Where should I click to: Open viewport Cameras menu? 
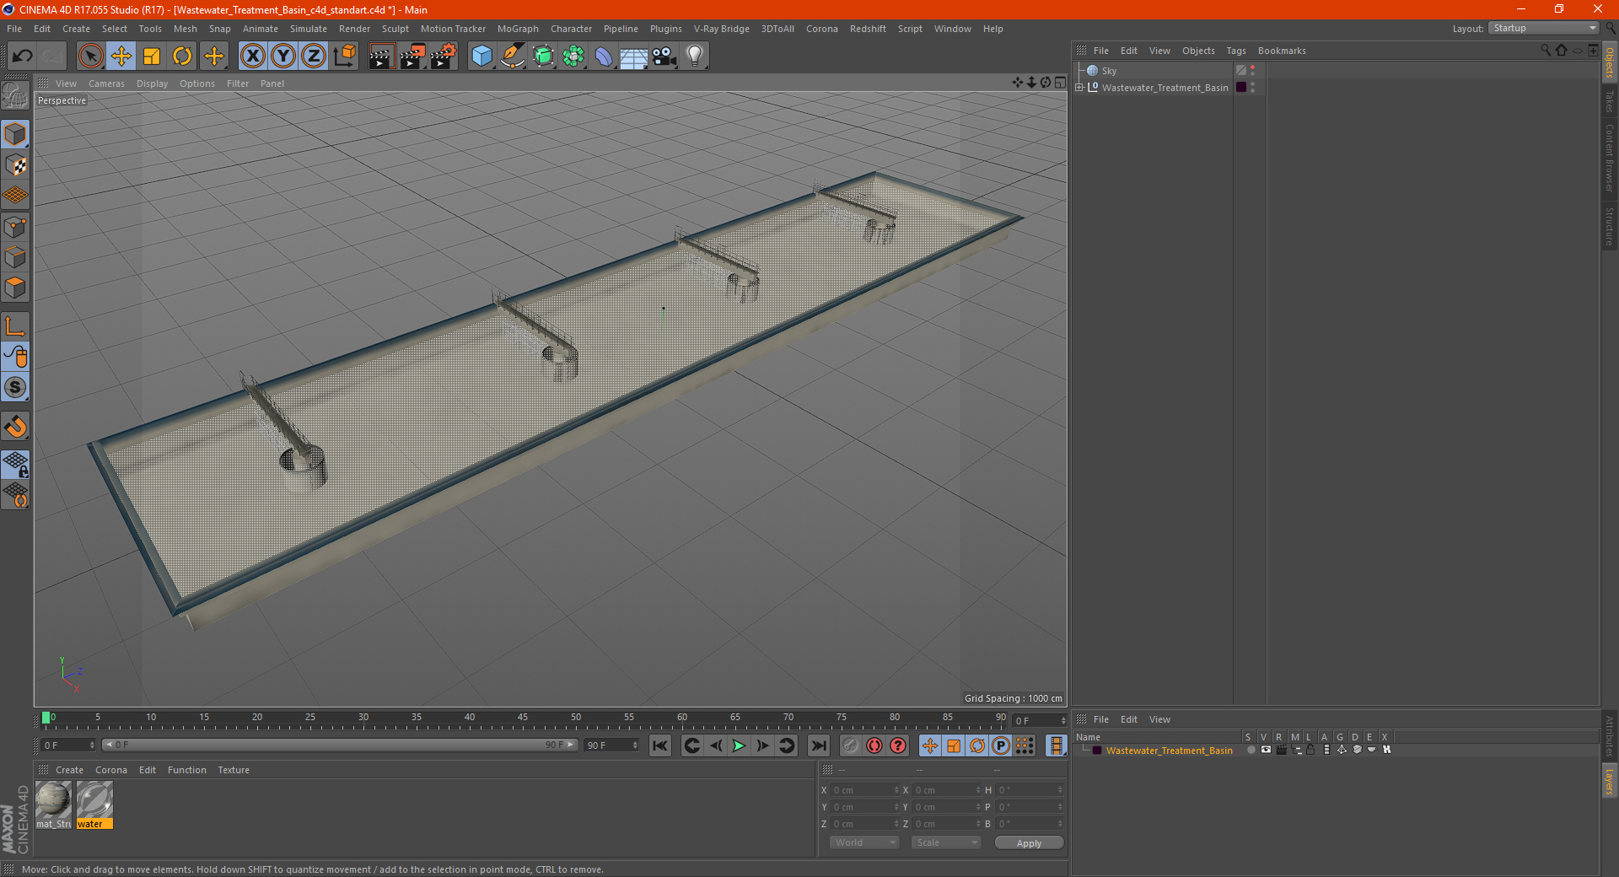(106, 83)
